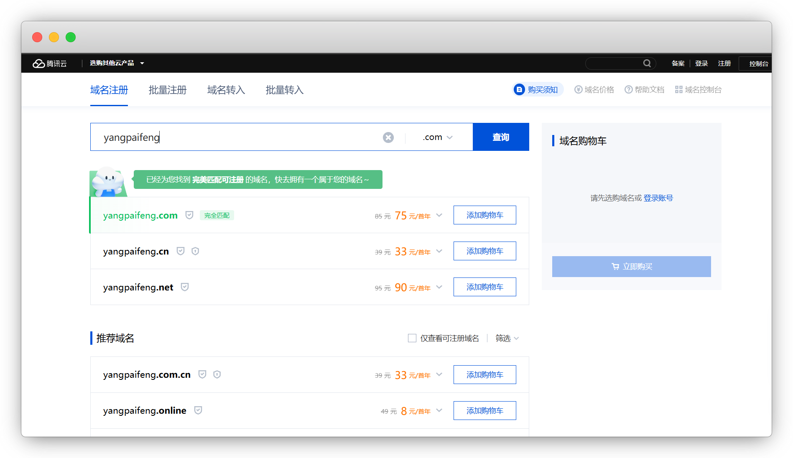Expand price options for yangpaifeng.cn
Viewport: 793px width, 458px height.
(439, 251)
